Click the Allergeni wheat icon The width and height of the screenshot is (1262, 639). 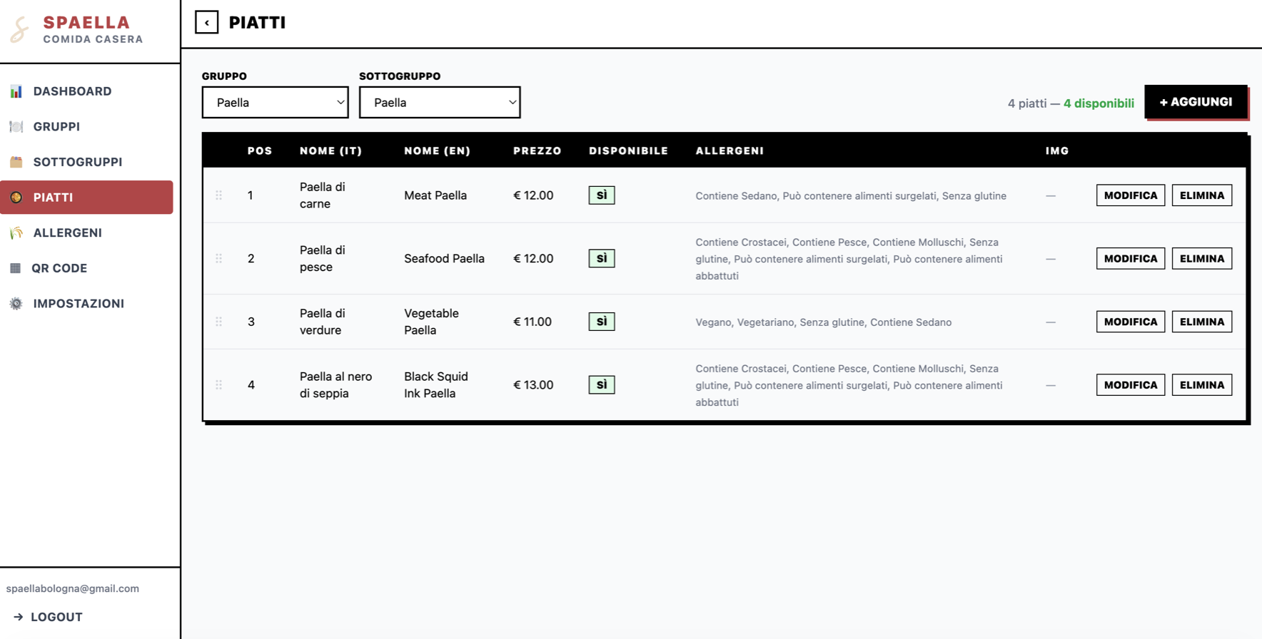16,233
